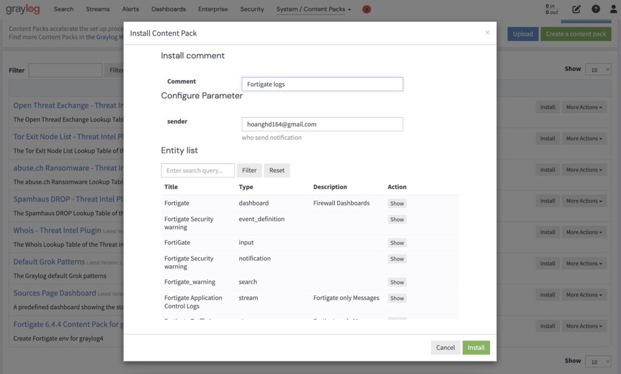Click the green Install button in dialog
Image resolution: width=621 pixels, height=374 pixels.
point(476,347)
